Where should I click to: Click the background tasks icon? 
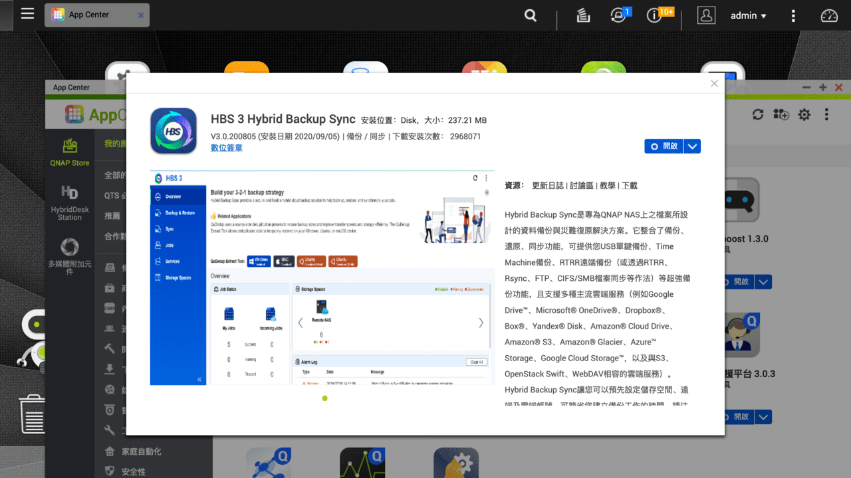point(583,15)
